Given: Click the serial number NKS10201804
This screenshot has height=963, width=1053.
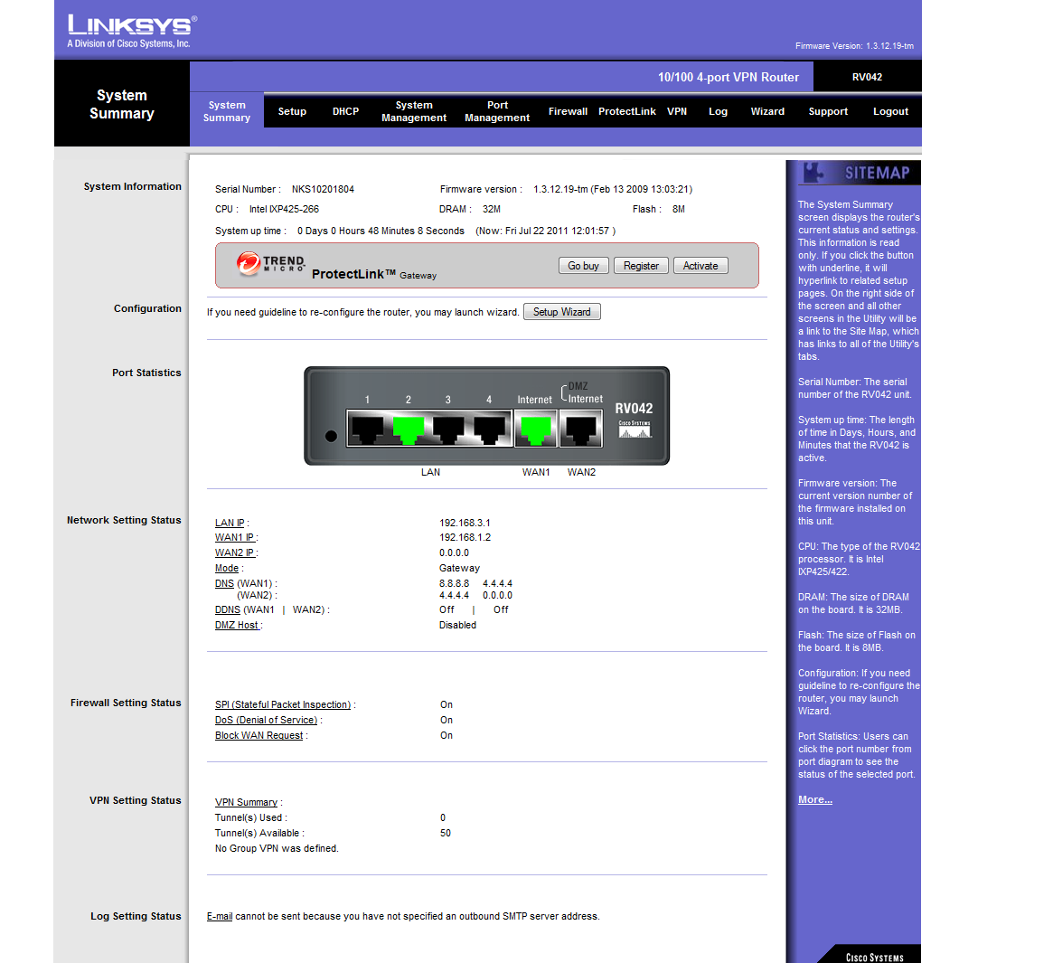Looking at the screenshot, I should pyautogui.click(x=323, y=190).
